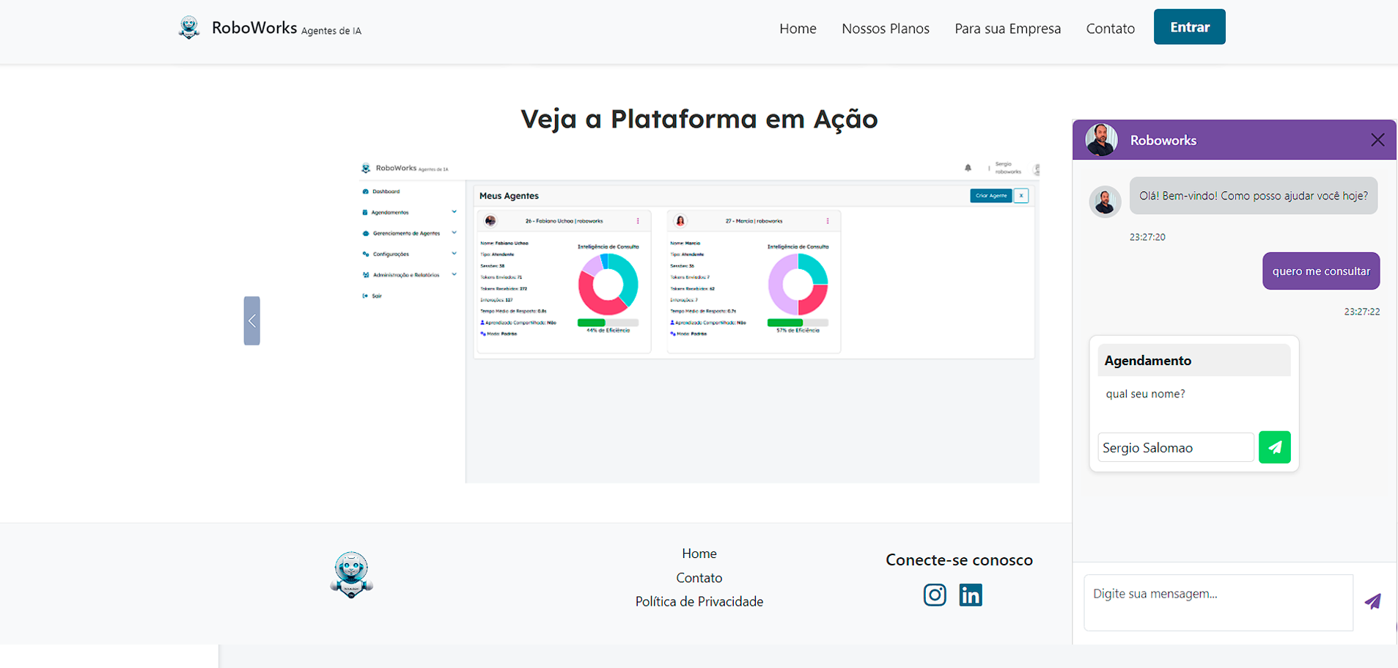Screen dimensions: 1398x668
Task: Open RoboWorks' LinkedIn page
Action: [x=970, y=595]
